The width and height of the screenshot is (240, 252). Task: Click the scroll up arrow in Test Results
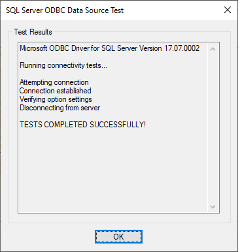[x=213, y=49]
